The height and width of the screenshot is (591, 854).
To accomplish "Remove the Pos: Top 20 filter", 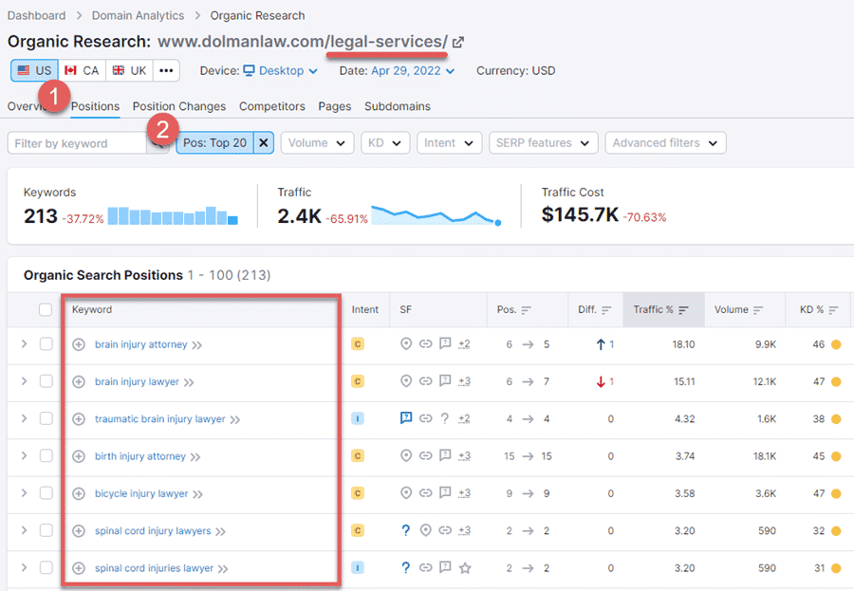I will point(264,143).
